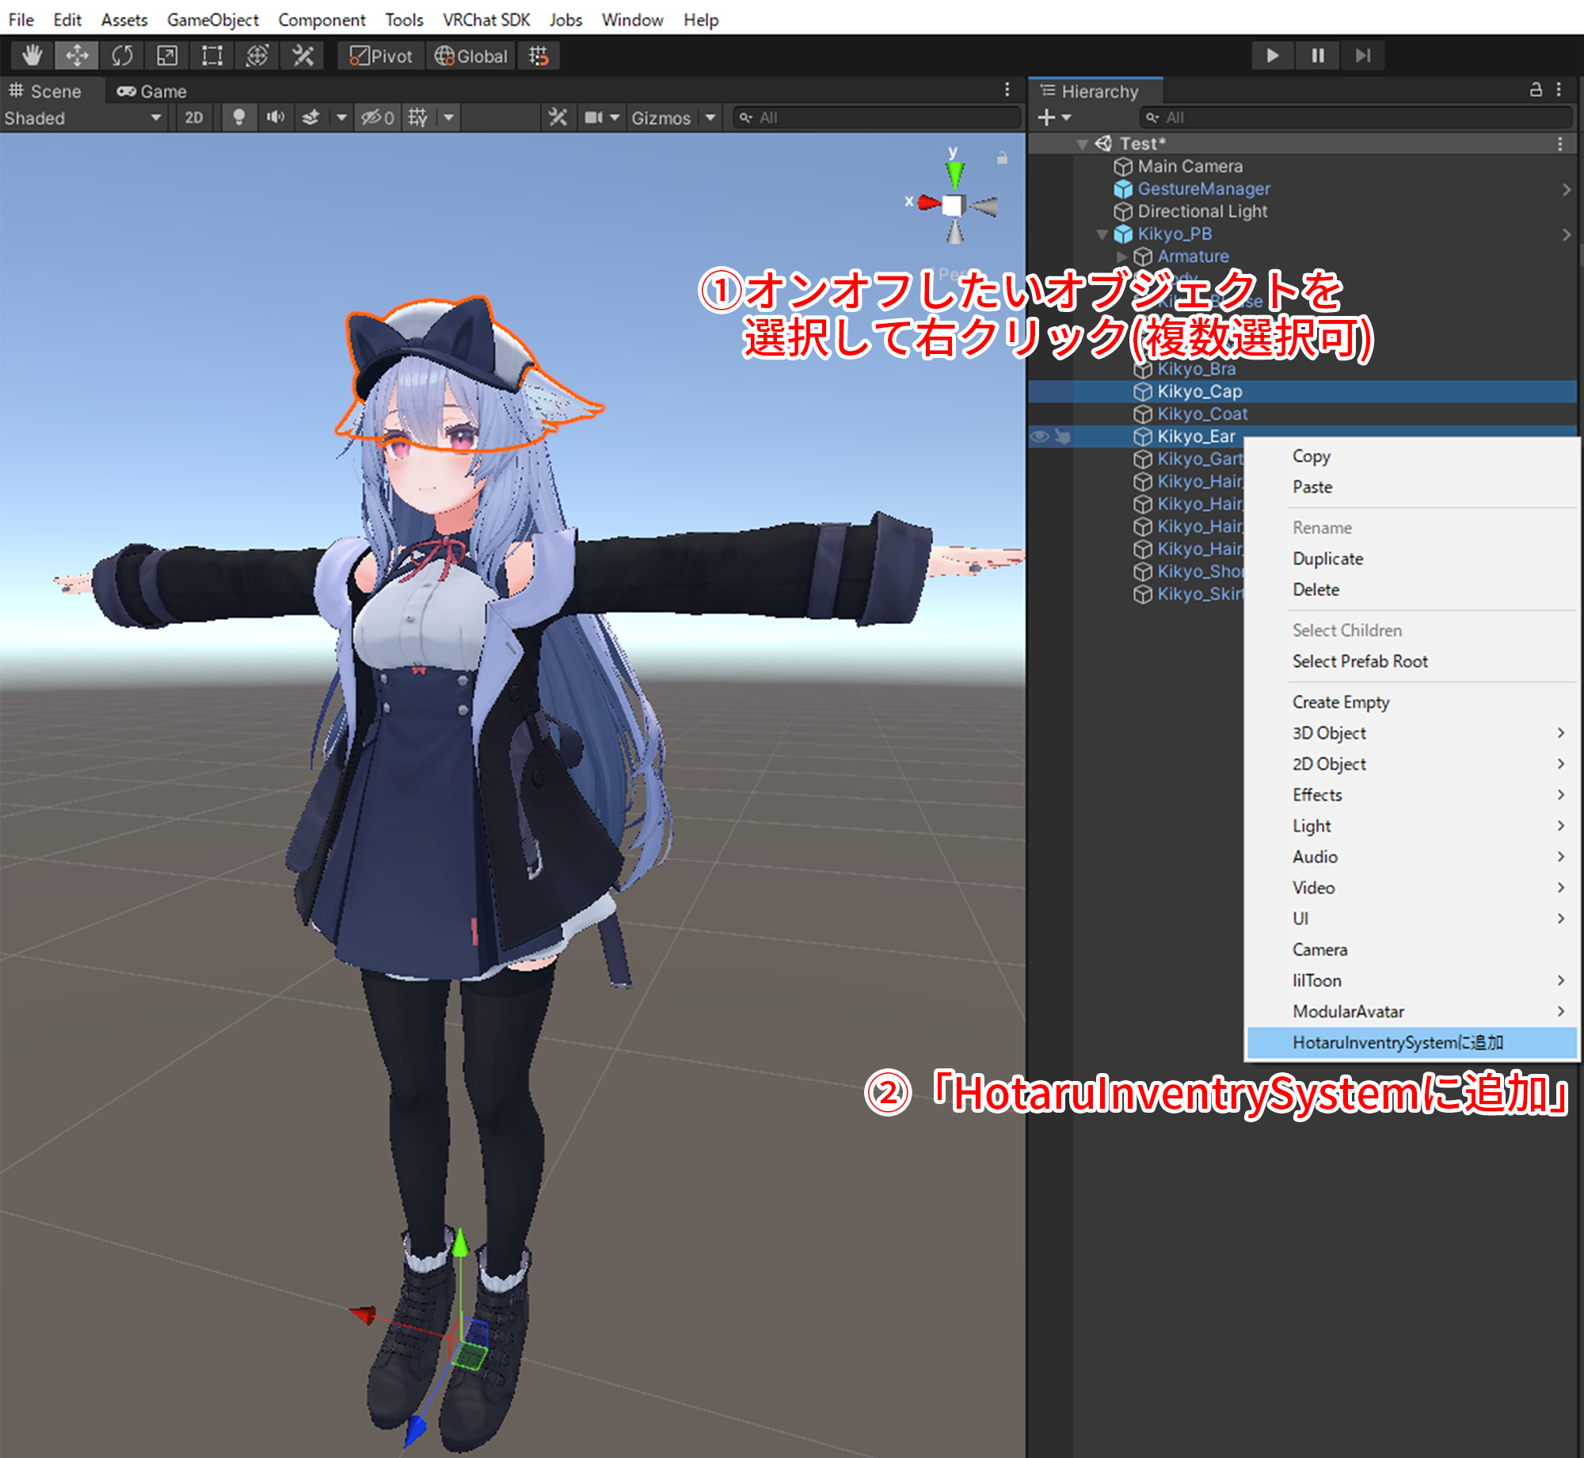Image resolution: width=1584 pixels, height=1458 pixels.
Task: Toggle Kikyo_Ear scene picking hand icon
Action: pos(1062,436)
